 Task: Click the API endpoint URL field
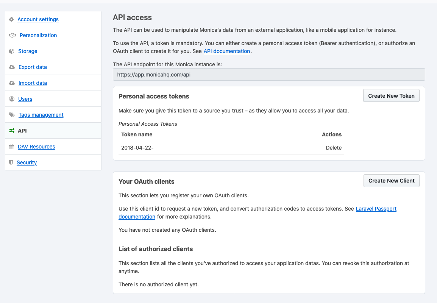coord(269,75)
